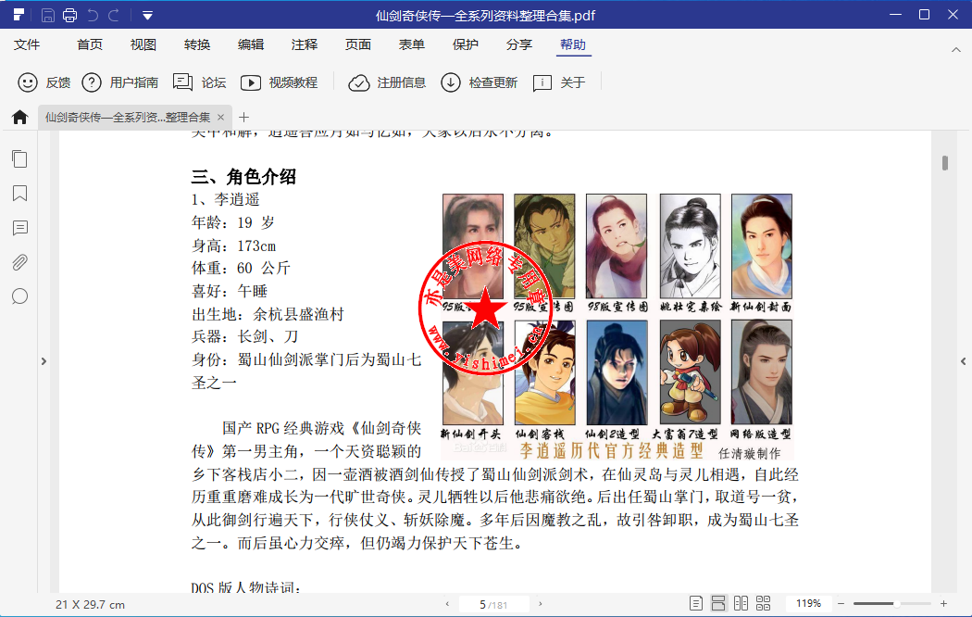This screenshot has width=972, height=617.
Task: Click the 119% zoom level field
Action: pos(808,603)
